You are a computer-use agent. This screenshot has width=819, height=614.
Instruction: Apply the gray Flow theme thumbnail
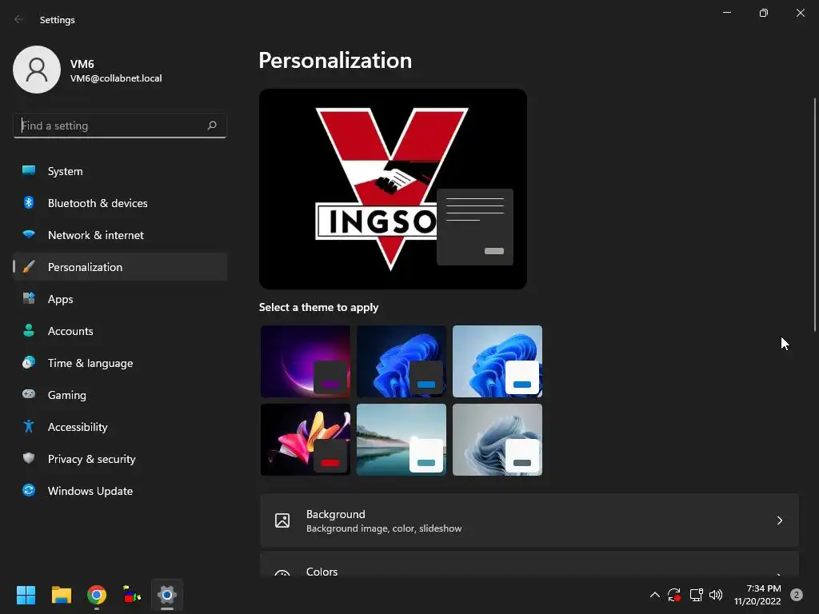point(497,440)
